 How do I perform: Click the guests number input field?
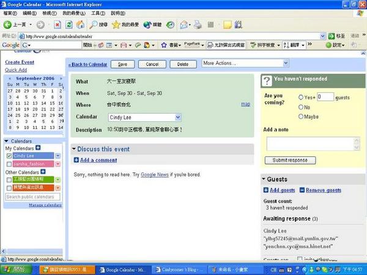[x=325, y=97]
